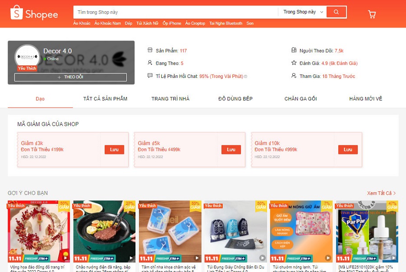
Task: Expand Xem Tất Cả chevron link
Action: coord(381,193)
